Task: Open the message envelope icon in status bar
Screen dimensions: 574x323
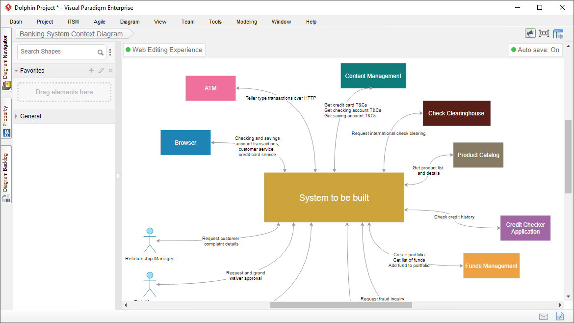Action: [544, 317]
